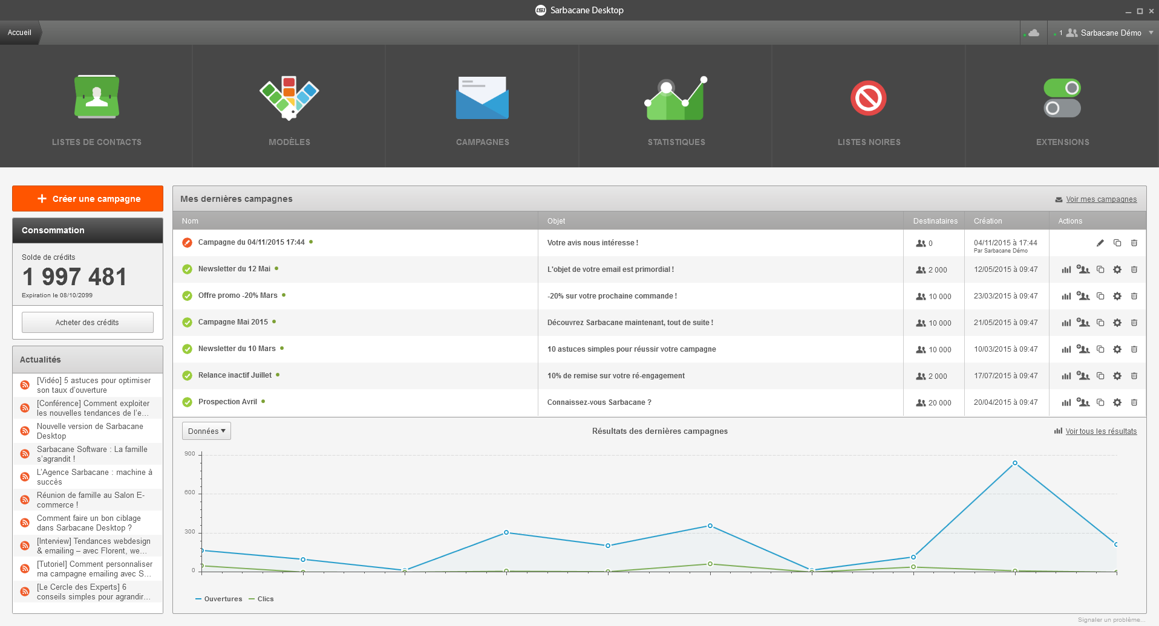Open the Données dropdown above the chart
1159x626 pixels.
206,431
